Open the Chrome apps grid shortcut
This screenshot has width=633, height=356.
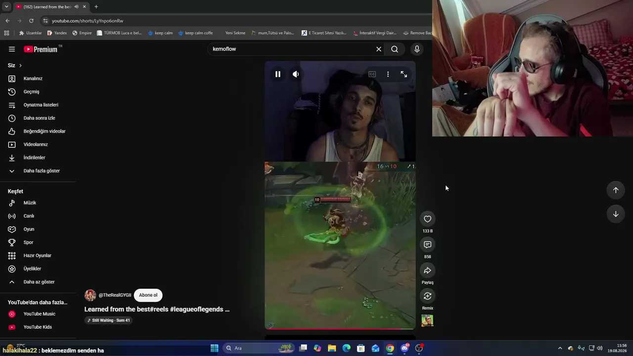[6, 33]
